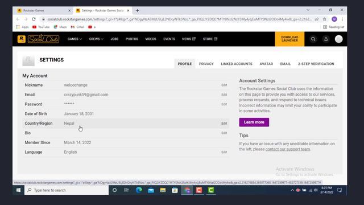Close the Settings - Rockstar Games tab
The width and height of the screenshot is (364, 205).
coord(128,10)
